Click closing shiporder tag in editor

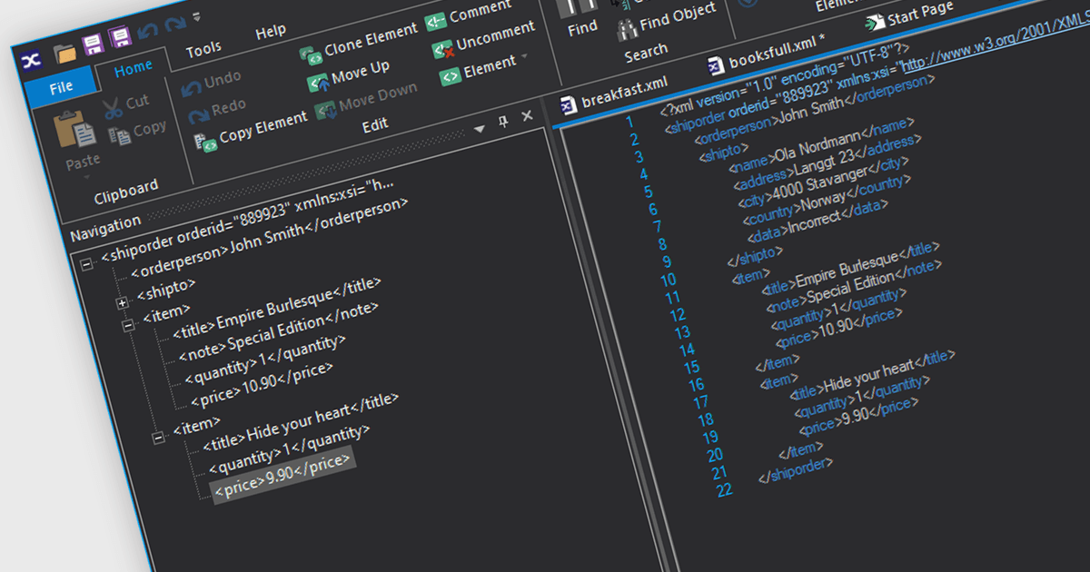point(796,469)
